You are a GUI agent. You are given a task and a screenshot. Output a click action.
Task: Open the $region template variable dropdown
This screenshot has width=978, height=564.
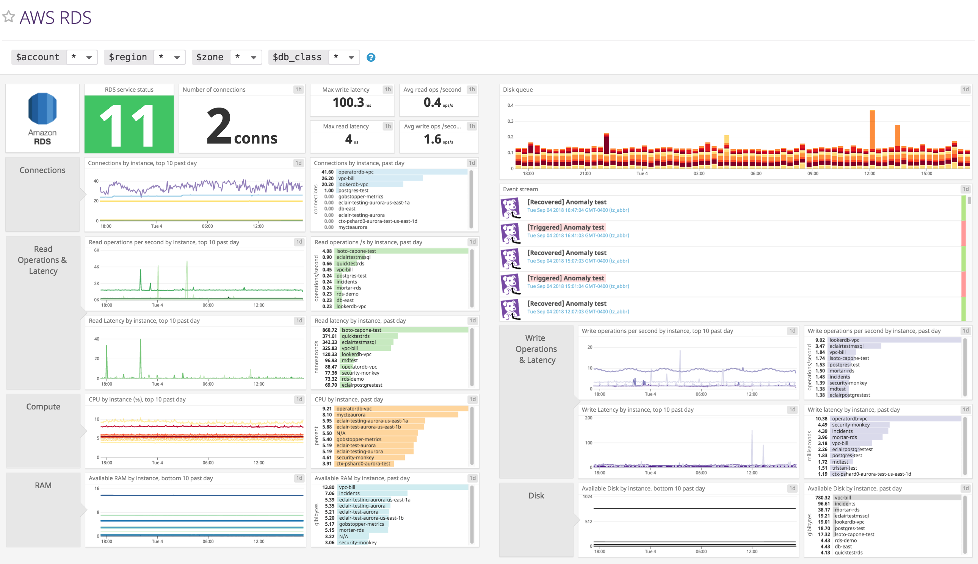[169, 57]
